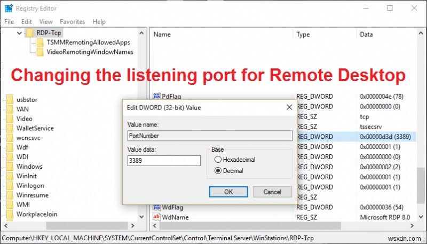
Task: Click tree pane scroll up arrow
Action: [141, 33]
